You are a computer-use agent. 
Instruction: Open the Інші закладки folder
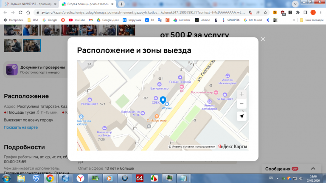[x=312, y=20]
